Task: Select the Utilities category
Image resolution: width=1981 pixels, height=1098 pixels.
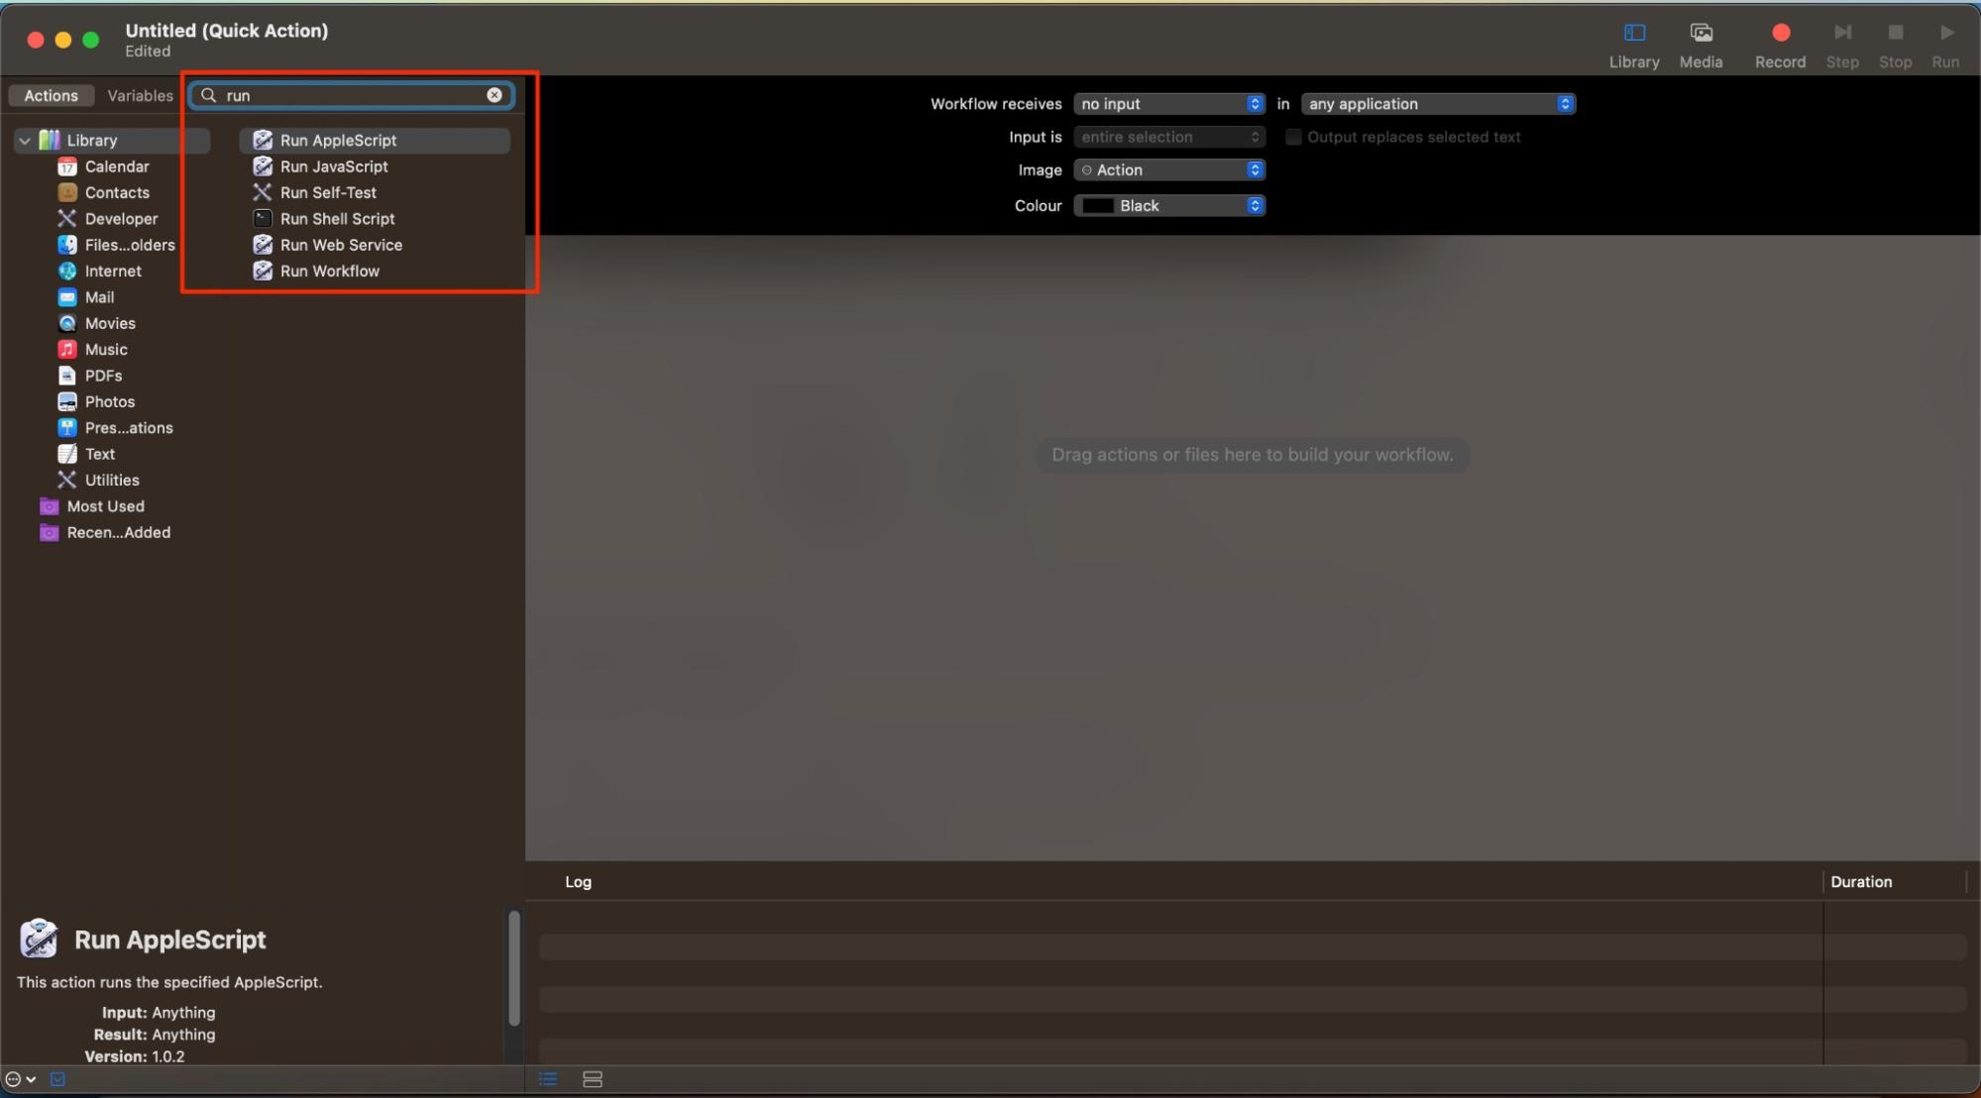Action: pos(112,480)
